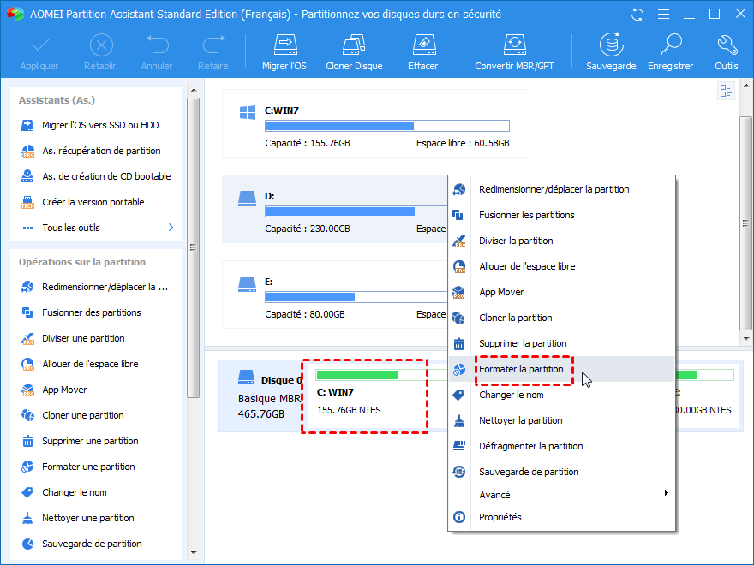Click sidebar scrollbar up arrow
The width and height of the screenshot is (754, 565).
tap(194, 90)
